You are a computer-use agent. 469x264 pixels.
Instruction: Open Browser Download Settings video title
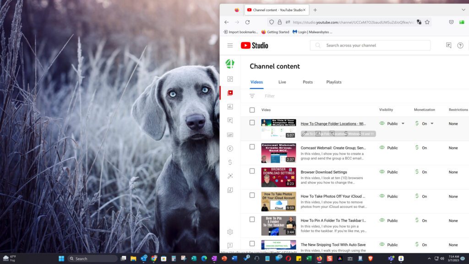324,172
